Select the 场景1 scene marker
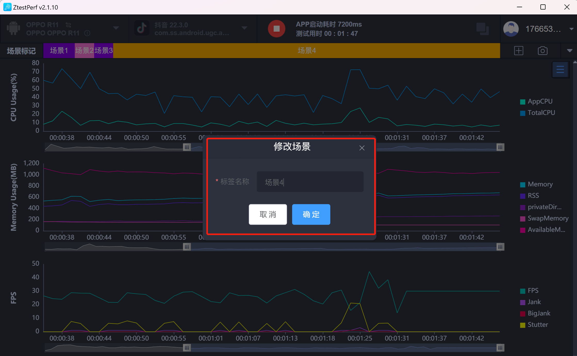577x356 pixels. [x=59, y=51]
